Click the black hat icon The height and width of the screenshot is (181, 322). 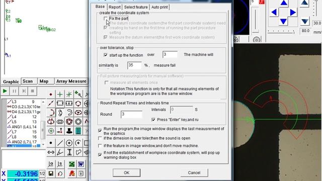coord(69,131)
